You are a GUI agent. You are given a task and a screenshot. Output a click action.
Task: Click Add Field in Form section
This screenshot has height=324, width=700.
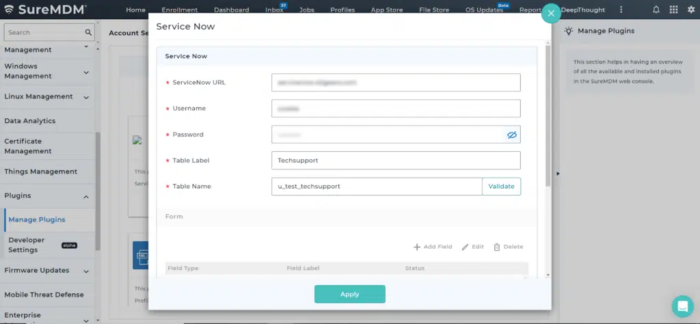(x=433, y=247)
